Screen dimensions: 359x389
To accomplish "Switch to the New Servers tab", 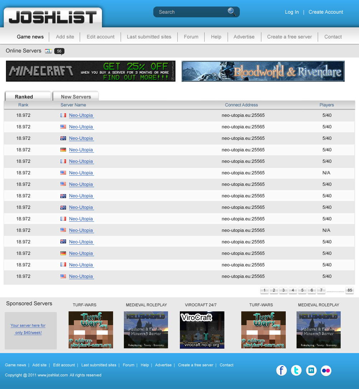I will click(x=76, y=96).
